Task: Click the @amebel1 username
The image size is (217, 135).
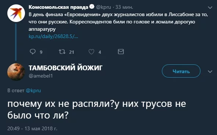Action: 41,76
